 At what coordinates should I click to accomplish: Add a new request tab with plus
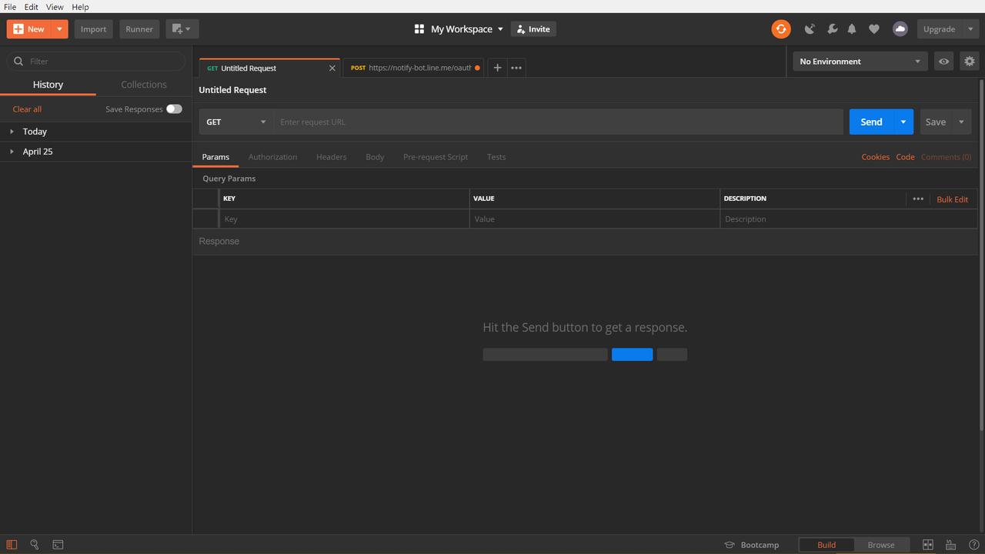[x=497, y=68]
